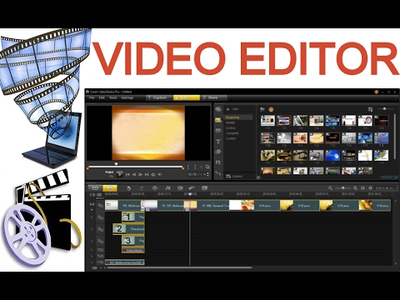This screenshot has width=400, height=300.
Task: Click the sort media icon in library
Action: click(x=370, y=109)
